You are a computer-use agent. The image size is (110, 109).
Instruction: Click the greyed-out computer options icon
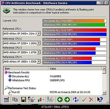tap(50, 99)
